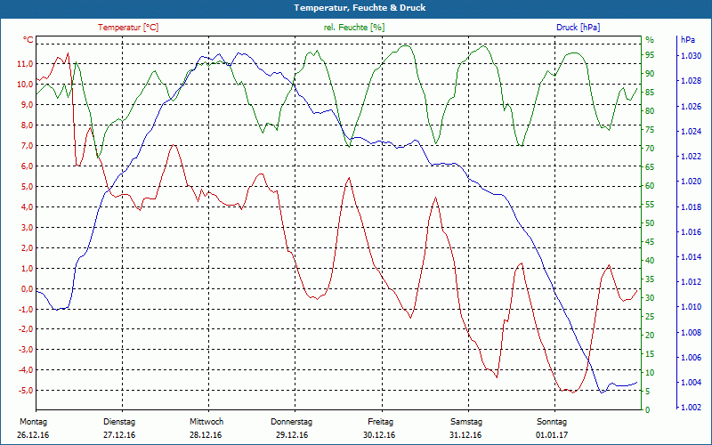Click the '35' humidity axis value

650,279
